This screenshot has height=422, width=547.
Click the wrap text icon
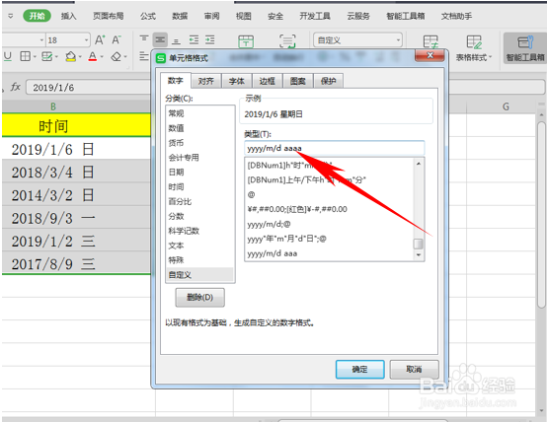click(x=287, y=41)
